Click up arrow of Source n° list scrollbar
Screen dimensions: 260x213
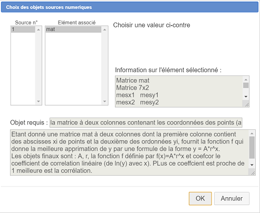[38, 30]
